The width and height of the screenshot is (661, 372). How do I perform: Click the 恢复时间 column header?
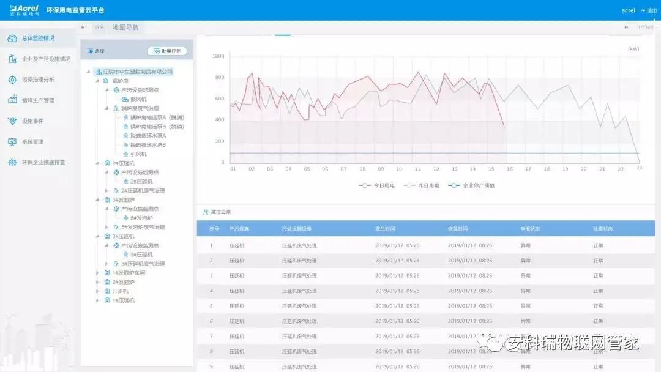(x=457, y=229)
